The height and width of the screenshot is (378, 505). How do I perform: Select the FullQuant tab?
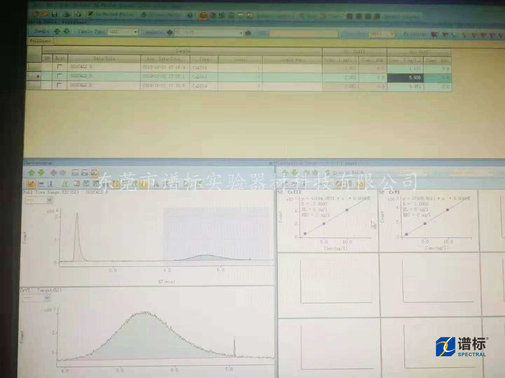(x=40, y=41)
